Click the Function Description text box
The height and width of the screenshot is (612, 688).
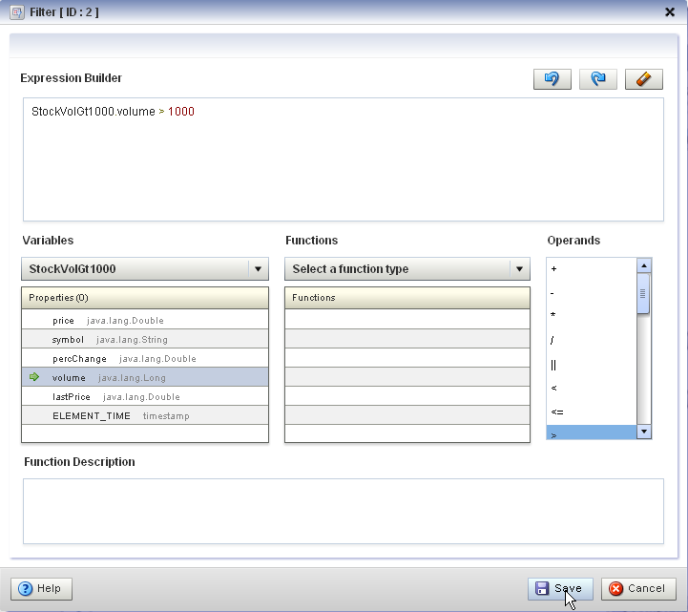tap(344, 511)
